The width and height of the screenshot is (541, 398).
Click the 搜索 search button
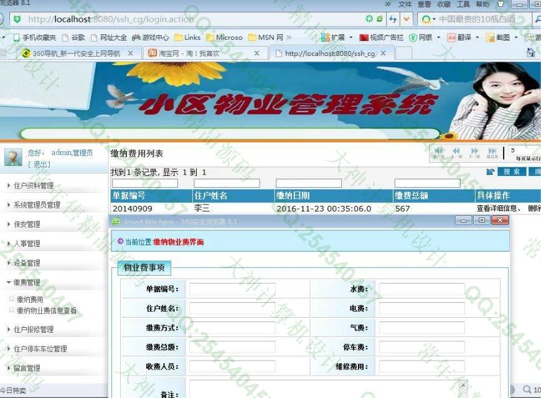coord(512,171)
